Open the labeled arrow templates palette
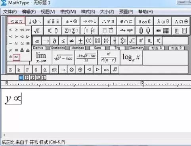The height and width of the screenshot is (146, 191). tap(126, 31)
